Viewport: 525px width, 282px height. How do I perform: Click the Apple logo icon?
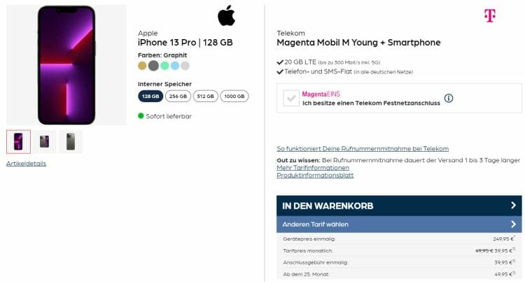click(226, 15)
